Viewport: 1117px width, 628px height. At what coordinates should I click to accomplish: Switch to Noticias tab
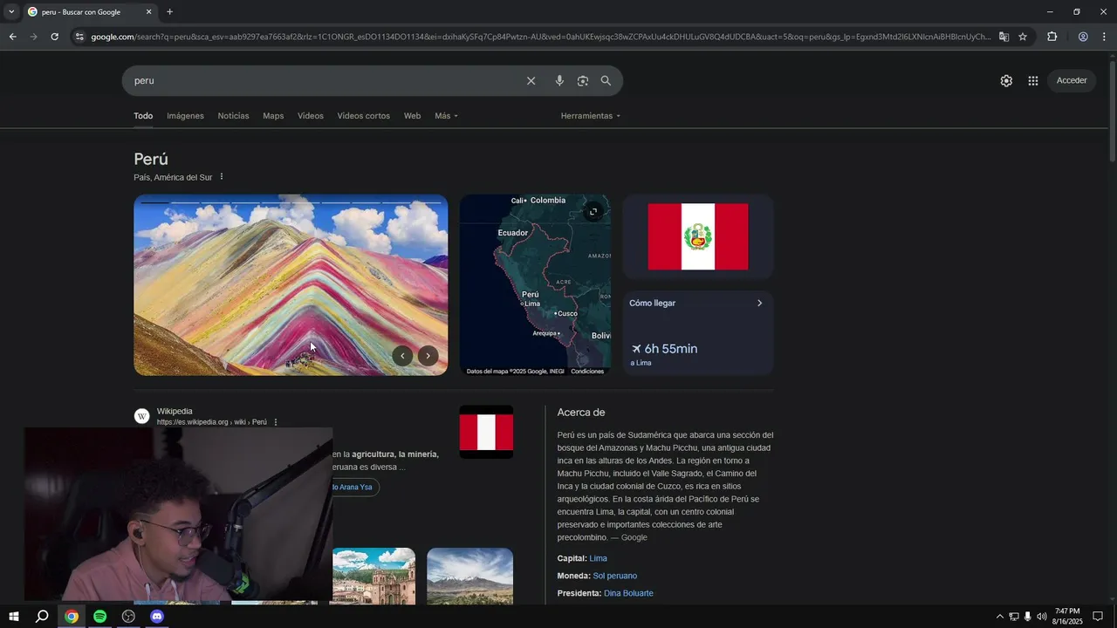233,116
